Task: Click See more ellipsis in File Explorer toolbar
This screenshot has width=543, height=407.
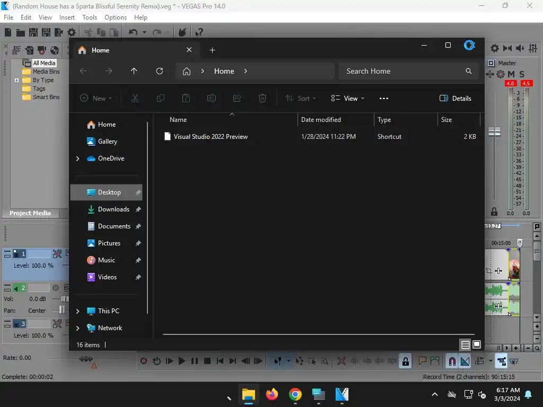Action: click(x=384, y=99)
